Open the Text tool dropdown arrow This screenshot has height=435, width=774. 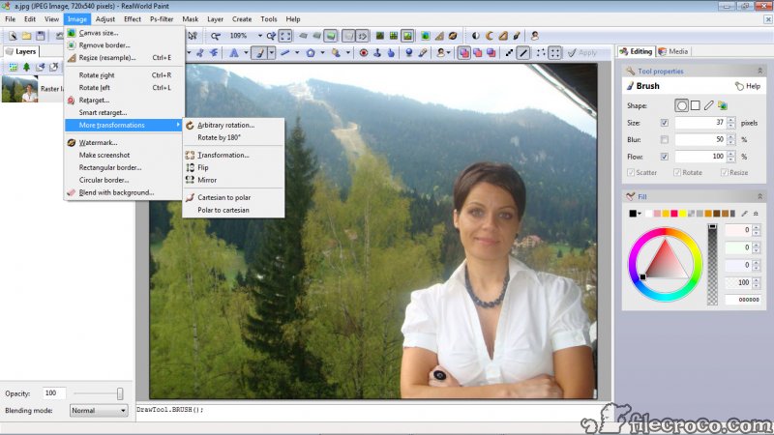(x=246, y=52)
